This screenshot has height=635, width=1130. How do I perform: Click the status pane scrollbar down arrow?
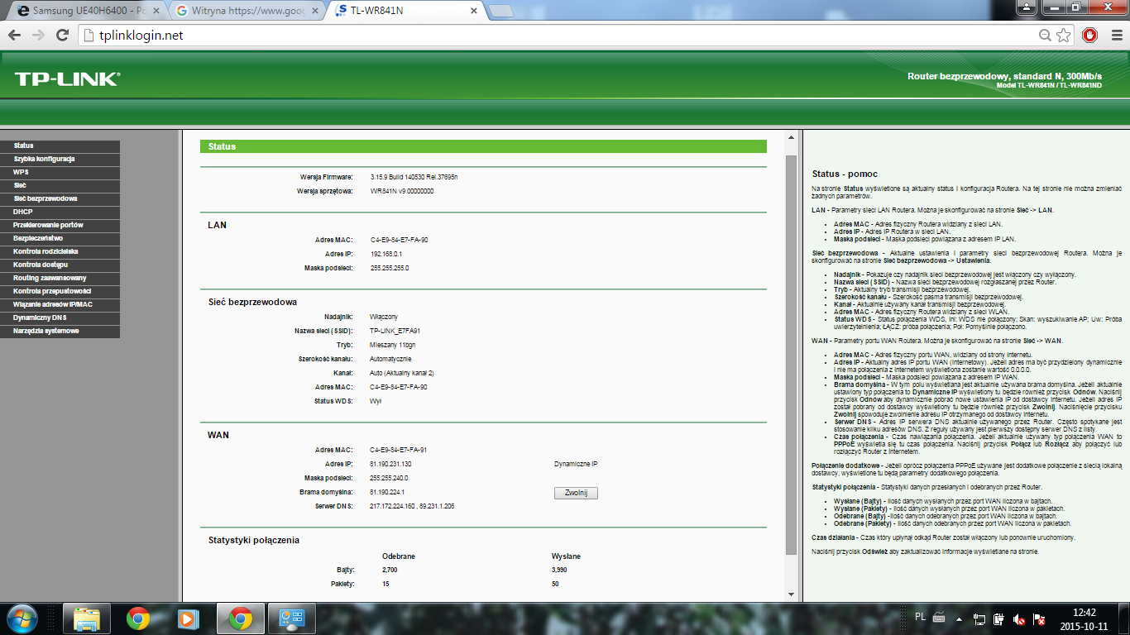[791, 594]
